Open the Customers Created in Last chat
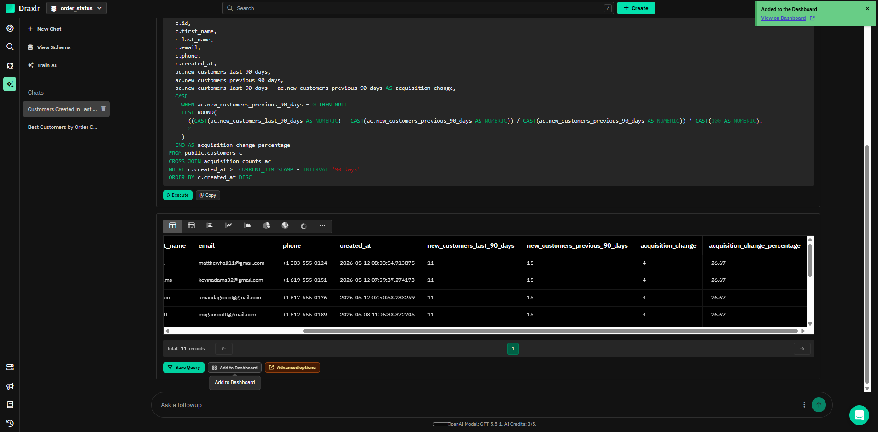 (x=62, y=109)
